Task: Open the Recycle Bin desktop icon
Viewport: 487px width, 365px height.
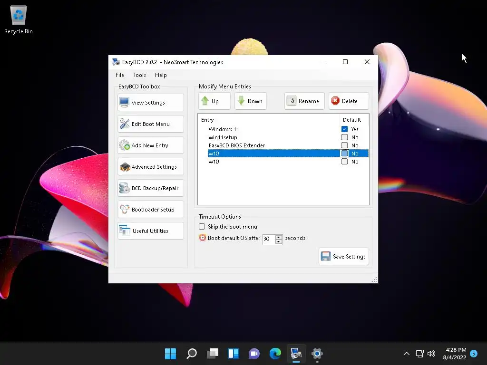Action: (x=19, y=20)
